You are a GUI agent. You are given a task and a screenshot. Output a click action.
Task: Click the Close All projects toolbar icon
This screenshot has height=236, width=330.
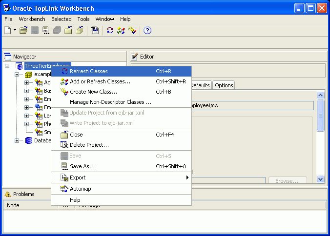tap(80, 30)
